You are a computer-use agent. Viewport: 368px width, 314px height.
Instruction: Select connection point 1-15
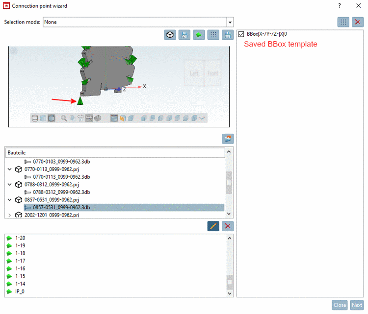[20, 276]
